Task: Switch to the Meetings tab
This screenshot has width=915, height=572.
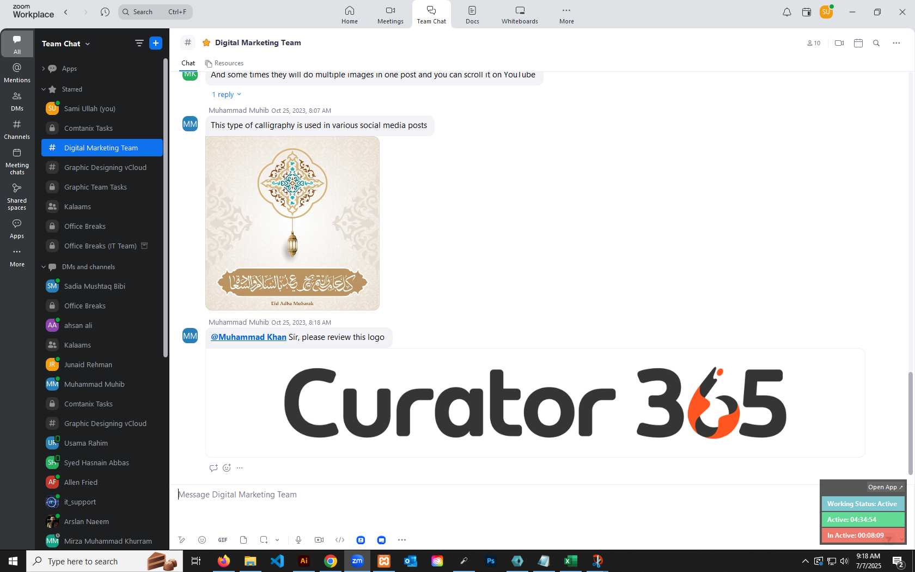Action: pyautogui.click(x=391, y=15)
